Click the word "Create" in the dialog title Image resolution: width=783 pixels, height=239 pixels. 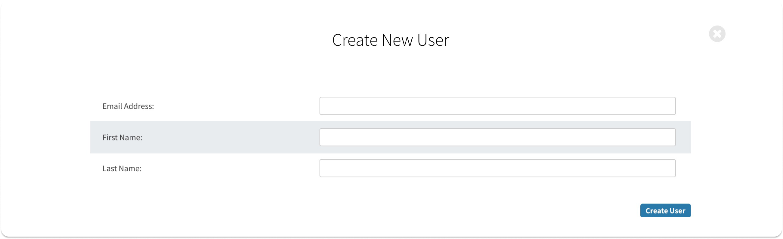tap(355, 40)
